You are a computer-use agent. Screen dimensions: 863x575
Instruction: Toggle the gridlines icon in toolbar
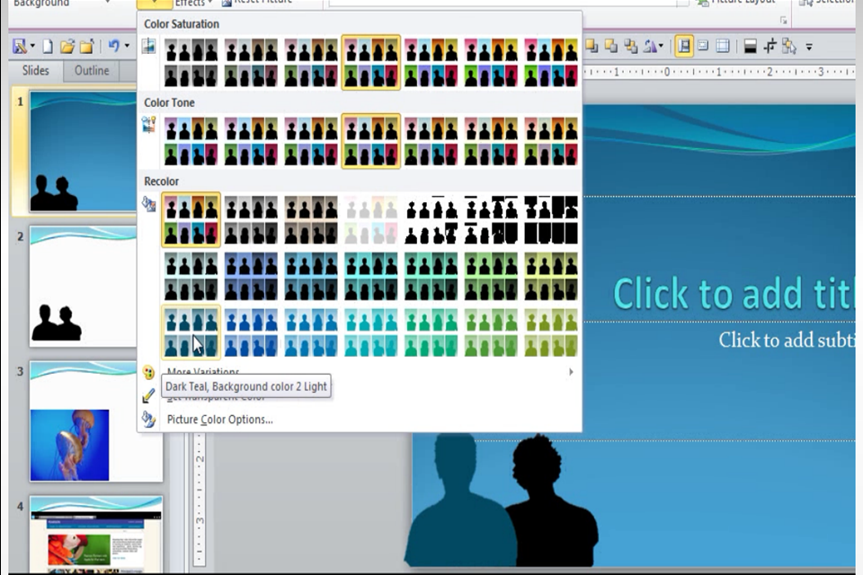(723, 46)
